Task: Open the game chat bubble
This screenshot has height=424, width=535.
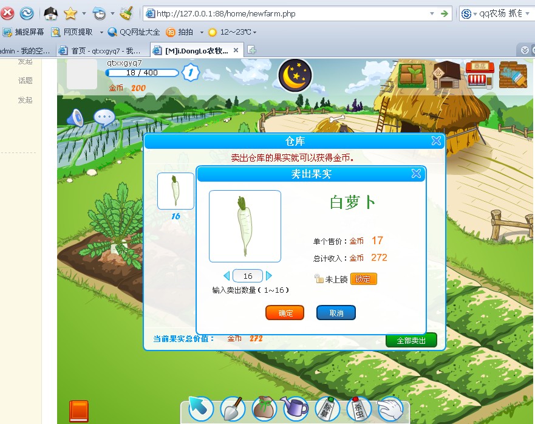Action: 104,118
